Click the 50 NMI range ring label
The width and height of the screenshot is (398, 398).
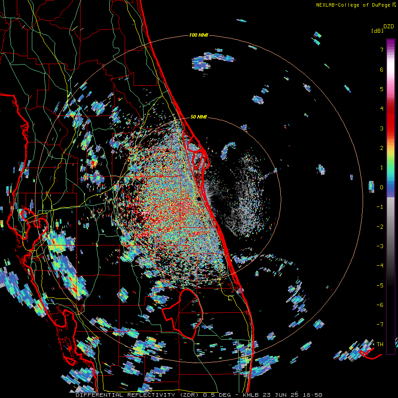pyautogui.click(x=199, y=117)
